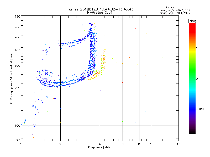Screen dimensions: 210x157
Task: Click the y-axis tick label "200"
Action: [x=17, y=88]
